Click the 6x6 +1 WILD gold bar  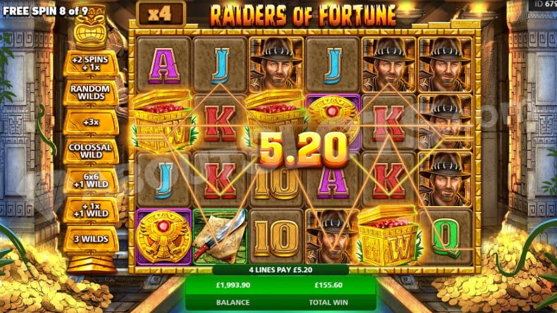coord(91,180)
